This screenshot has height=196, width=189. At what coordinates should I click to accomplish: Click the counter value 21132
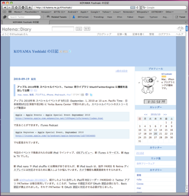[x=140, y=153]
